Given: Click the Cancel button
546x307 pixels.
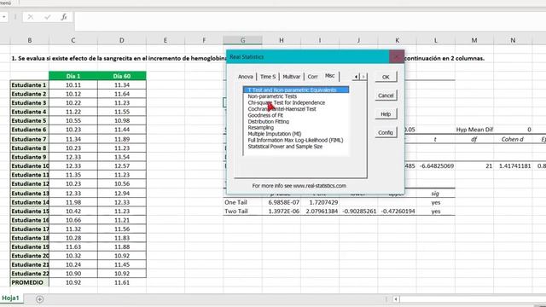Looking at the screenshot, I should pyautogui.click(x=386, y=96).
